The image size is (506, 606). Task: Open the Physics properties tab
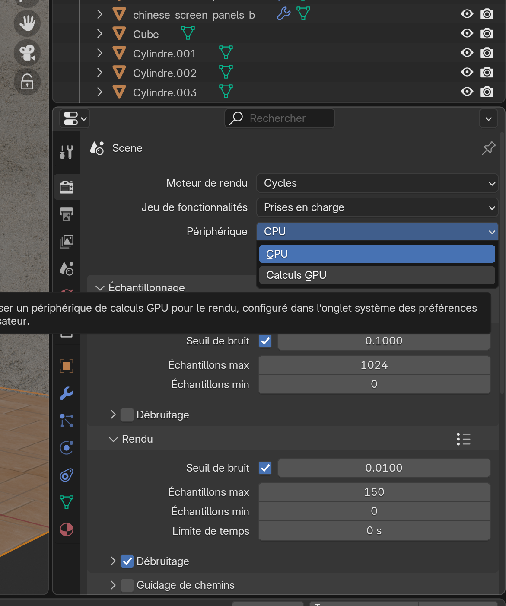click(67, 448)
